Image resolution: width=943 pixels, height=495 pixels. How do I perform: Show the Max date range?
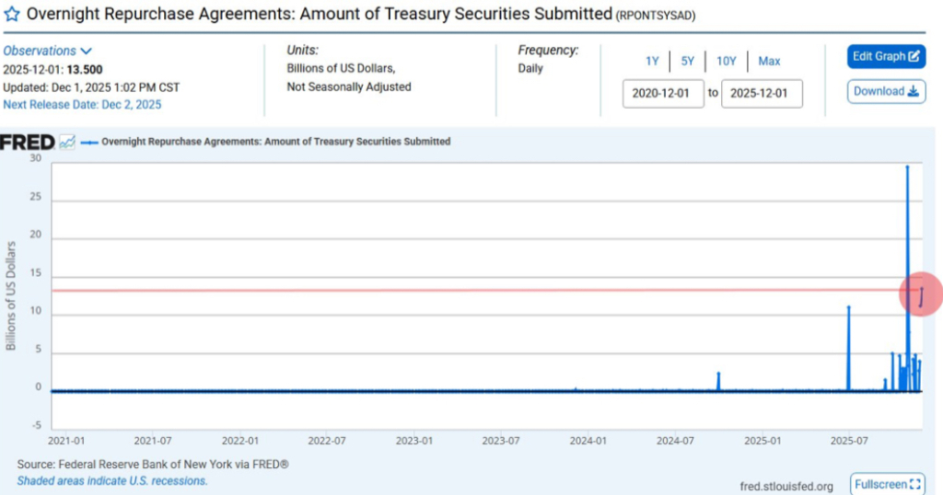(x=769, y=61)
